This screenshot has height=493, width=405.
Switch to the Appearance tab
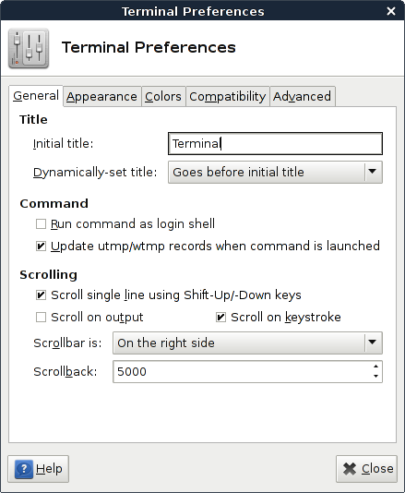click(x=101, y=97)
